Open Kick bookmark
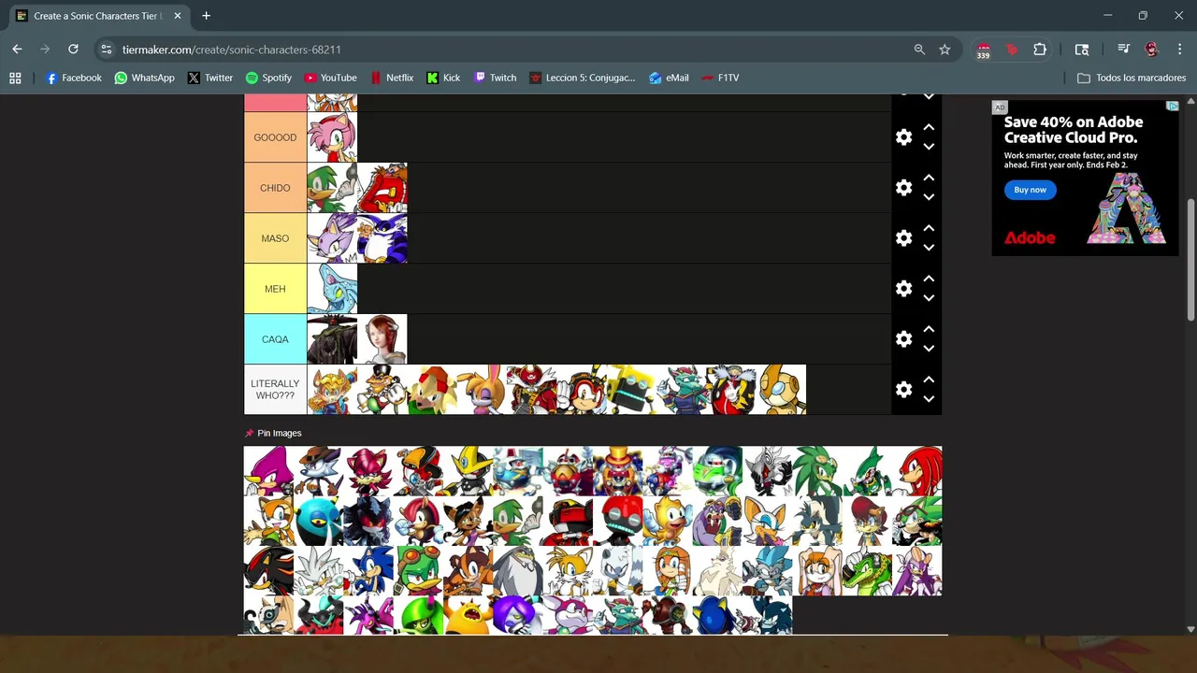Screen dimensions: 1197x673 click(443, 78)
